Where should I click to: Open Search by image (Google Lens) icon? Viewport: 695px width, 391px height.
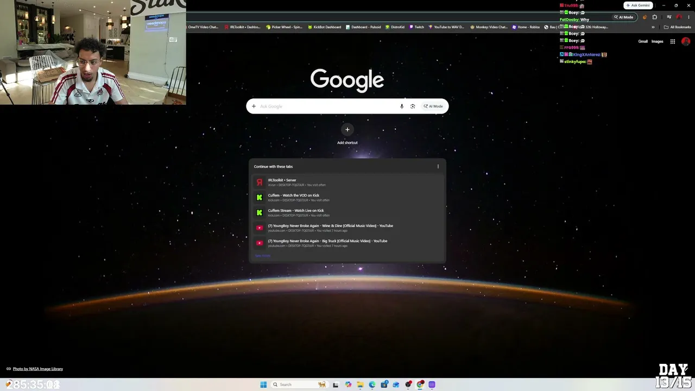[x=413, y=106]
